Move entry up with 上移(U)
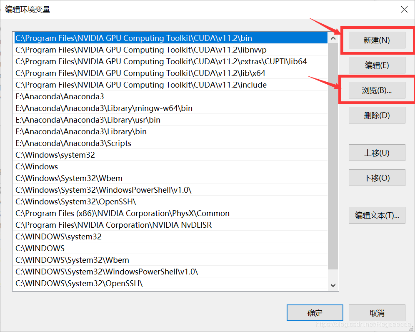The image size is (415, 332). [377, 153]
